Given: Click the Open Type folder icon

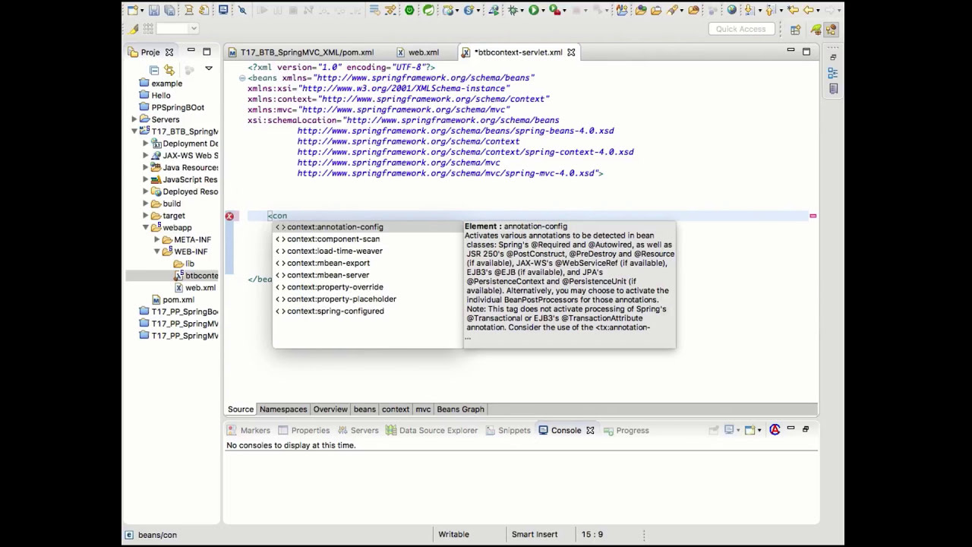Looking at the screenshot, I should coord(641,10).
